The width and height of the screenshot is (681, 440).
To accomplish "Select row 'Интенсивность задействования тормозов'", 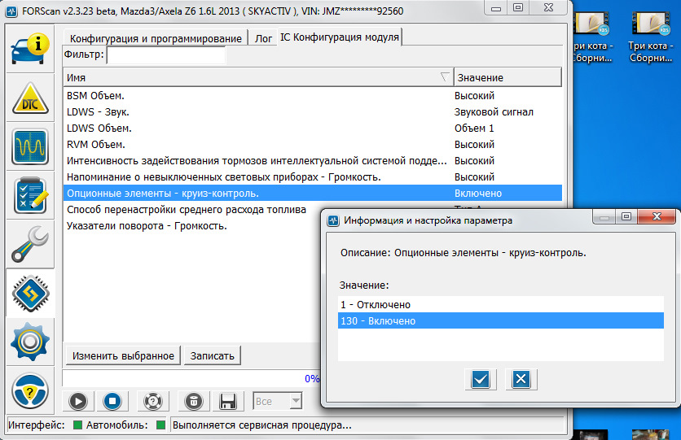I will 312,161.
